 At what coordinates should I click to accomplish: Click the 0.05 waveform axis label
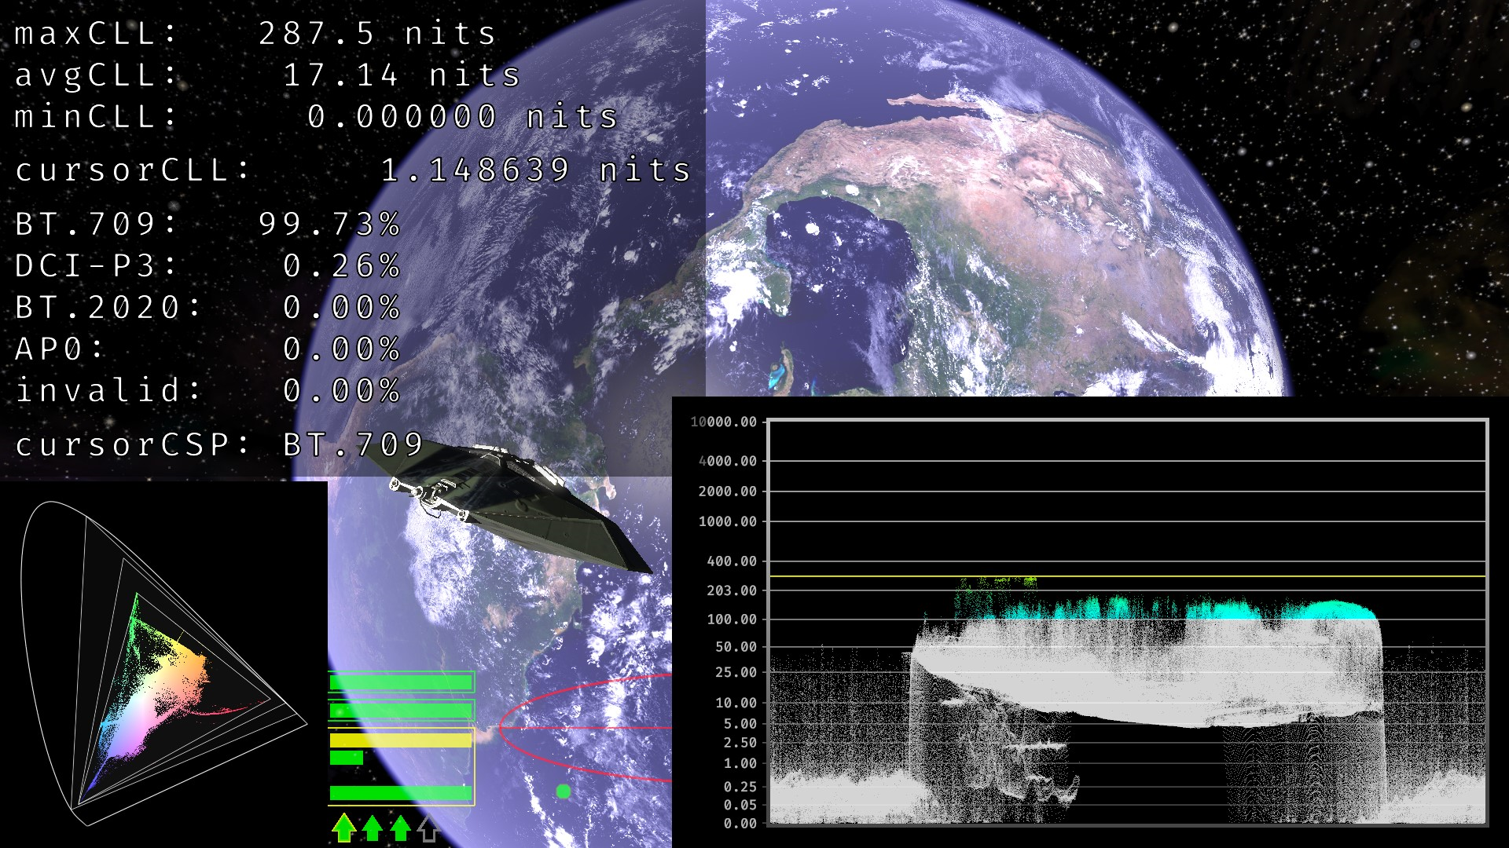[740, 805]
